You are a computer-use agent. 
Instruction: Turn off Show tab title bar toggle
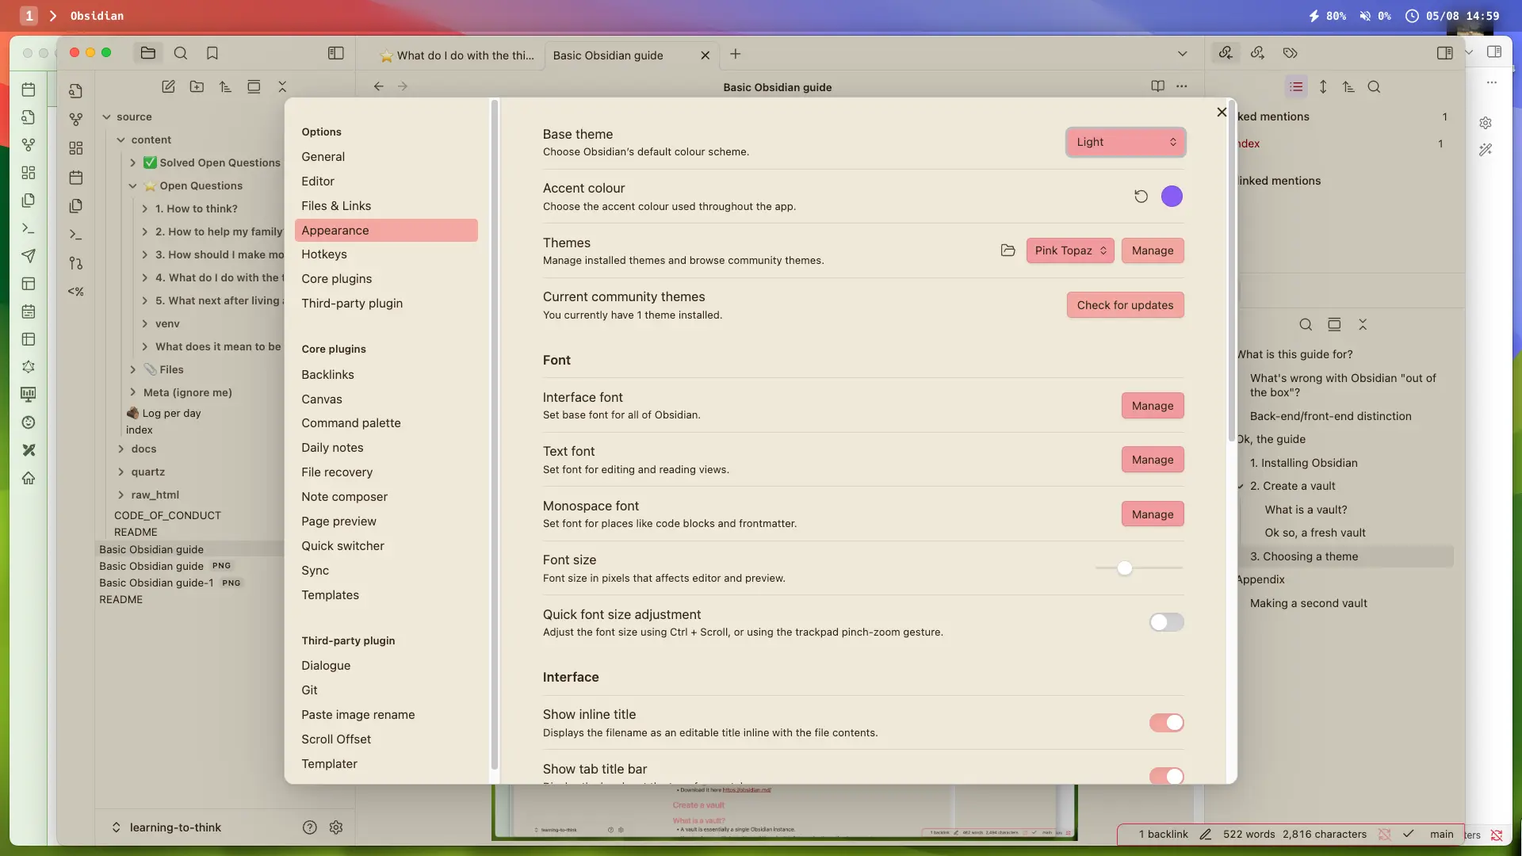[x=1166, y=776]
